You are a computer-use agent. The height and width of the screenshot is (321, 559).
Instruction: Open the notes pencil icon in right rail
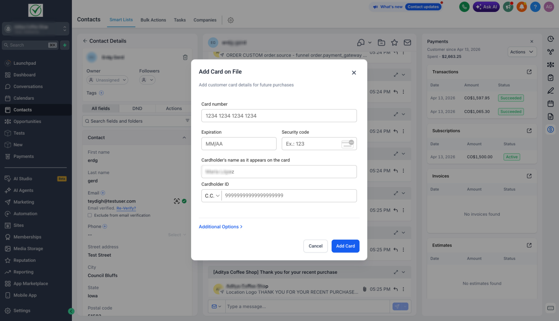pyautogui.click(x=550, y=90)
